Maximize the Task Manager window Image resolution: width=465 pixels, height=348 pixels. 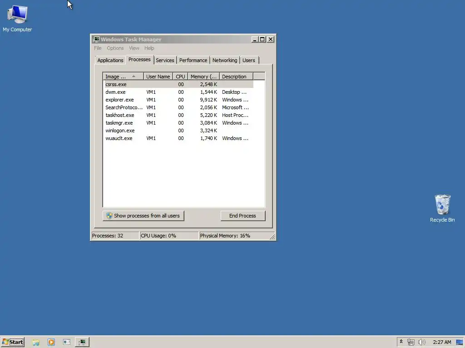coord(262,39)
